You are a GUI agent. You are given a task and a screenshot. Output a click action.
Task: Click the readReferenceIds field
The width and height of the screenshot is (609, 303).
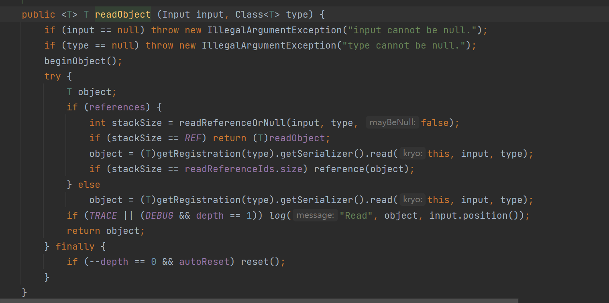(x=230, y=169)
